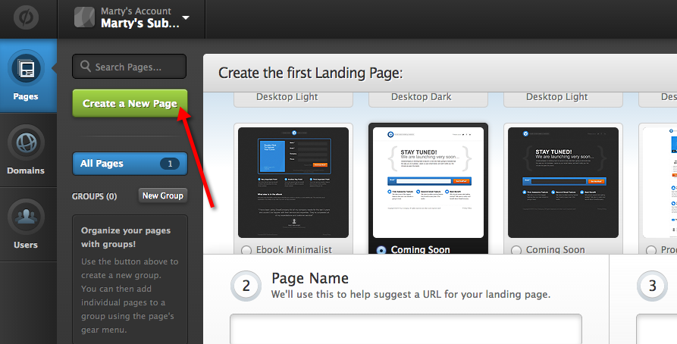Click the first Desktop Light category label

pos(287,97)
